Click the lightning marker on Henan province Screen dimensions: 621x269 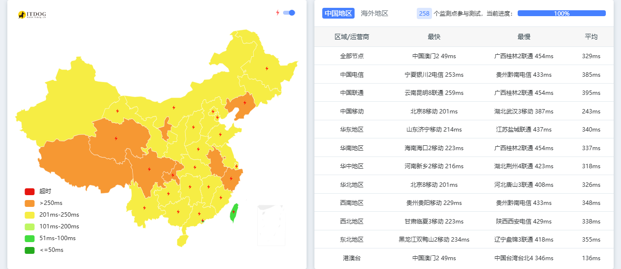[x=198, y=149]
